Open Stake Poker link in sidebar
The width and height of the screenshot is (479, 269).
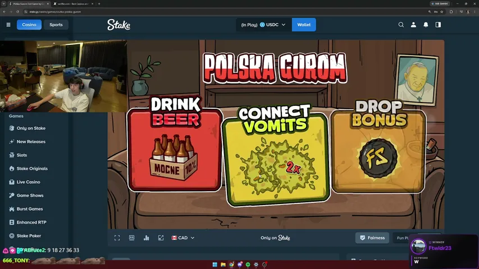pyautogui.click(x=29, y=236)
